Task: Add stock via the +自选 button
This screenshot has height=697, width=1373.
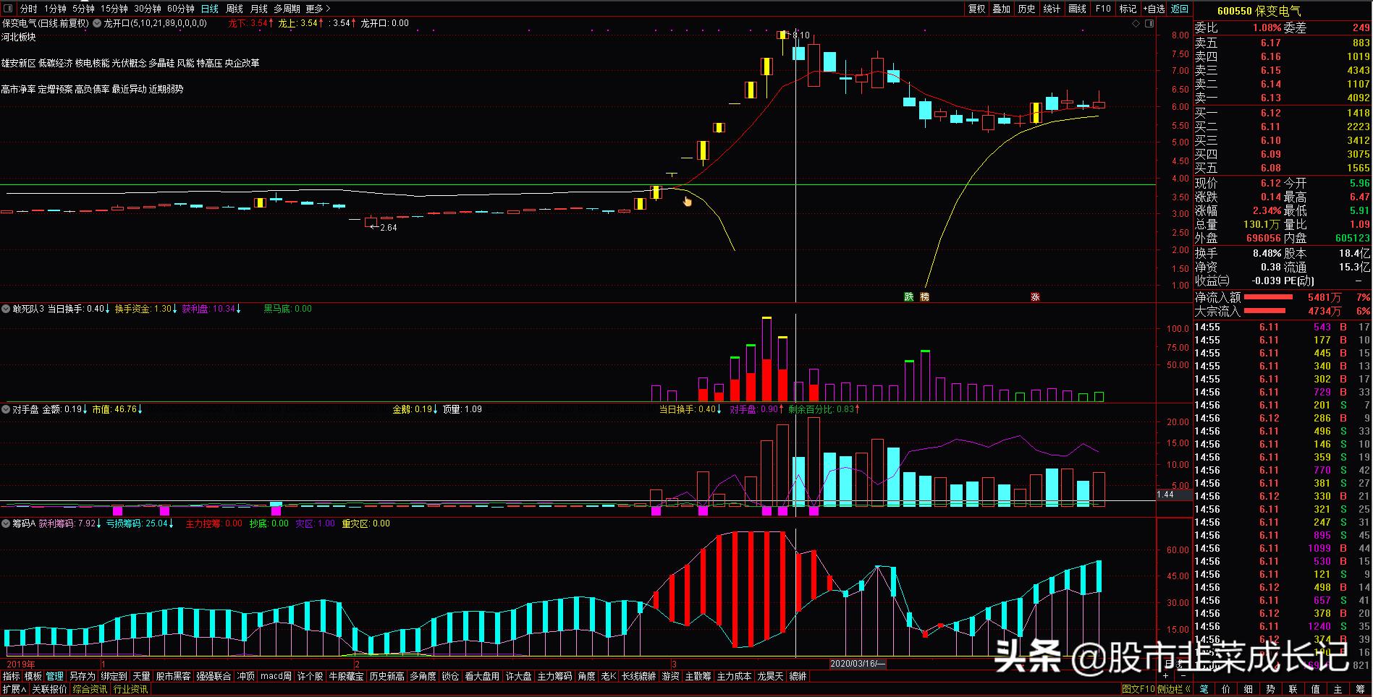Action: (x=1153, y=9)
